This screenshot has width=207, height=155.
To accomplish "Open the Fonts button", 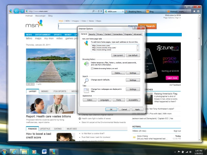I will click(x=119, y=100).
